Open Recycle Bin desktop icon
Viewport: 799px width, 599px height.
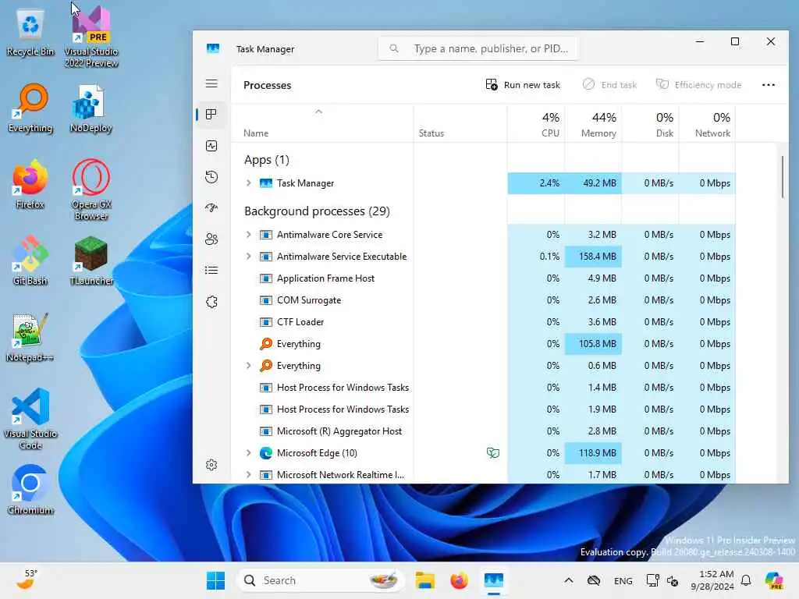click(x=30, y=33)
